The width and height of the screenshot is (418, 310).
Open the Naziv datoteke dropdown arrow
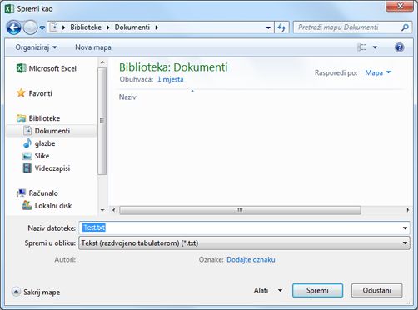coord(405,228)
